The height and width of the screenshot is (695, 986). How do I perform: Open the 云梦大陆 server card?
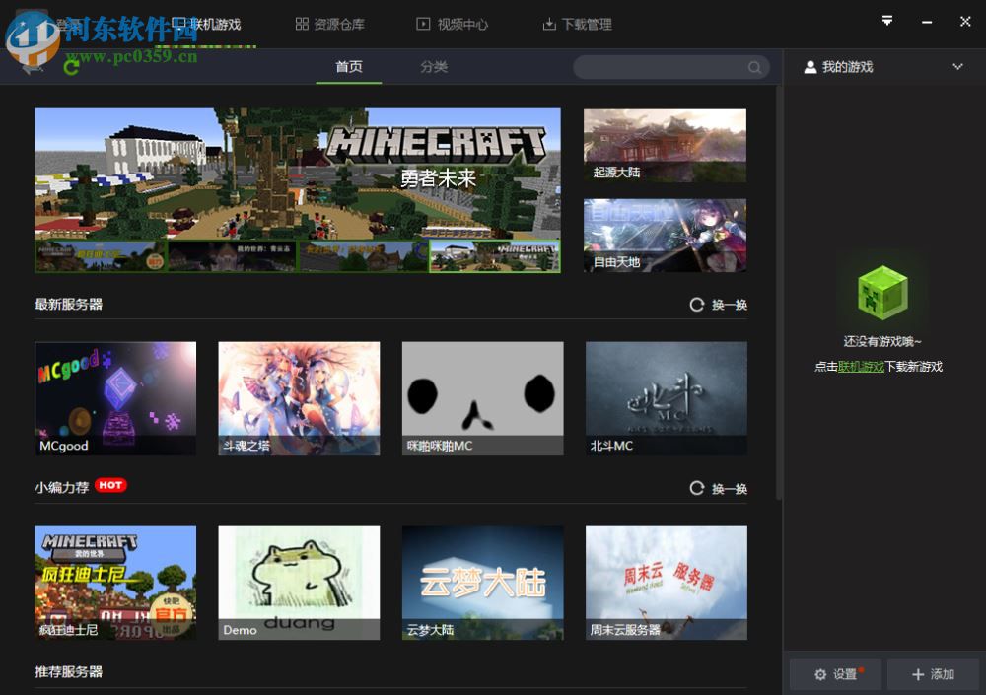(482, 583)
